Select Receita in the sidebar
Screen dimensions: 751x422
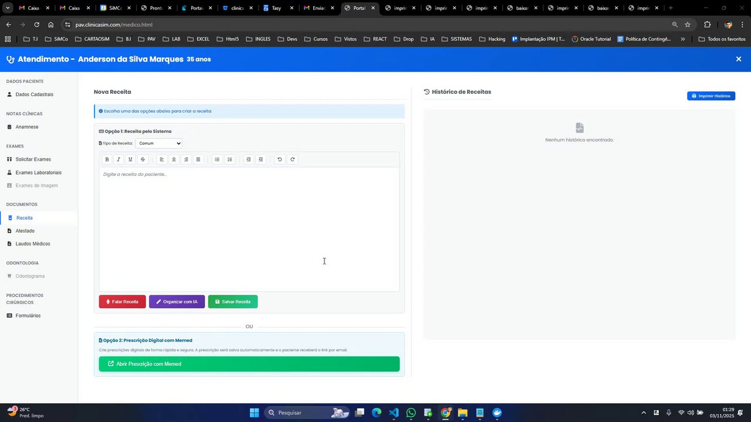click(x=24, y=218)
